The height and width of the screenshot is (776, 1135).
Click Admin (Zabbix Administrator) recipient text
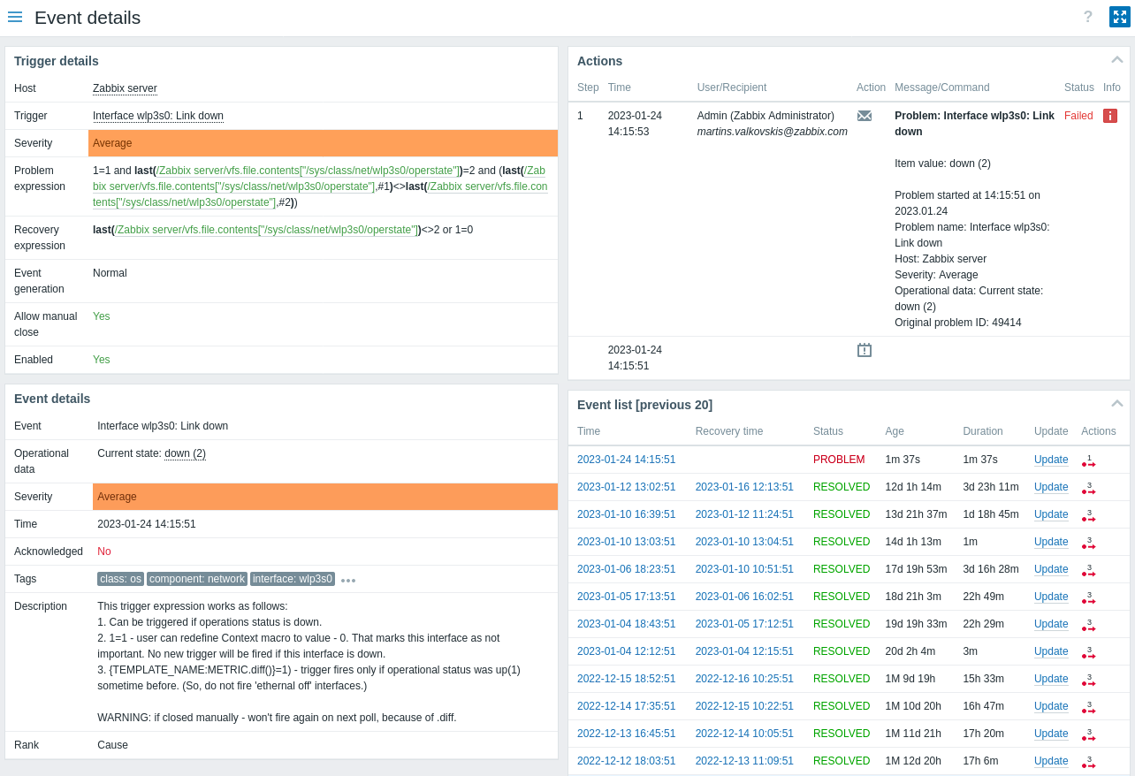tap(766, 116)
